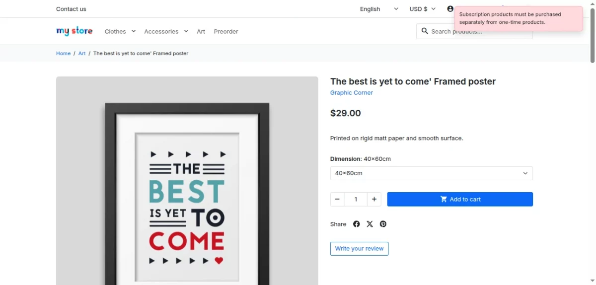Image resolution: width=596 pixels, height=285 pixels.
Task: Expand the Clothes menu
Action: click(120, 31)
